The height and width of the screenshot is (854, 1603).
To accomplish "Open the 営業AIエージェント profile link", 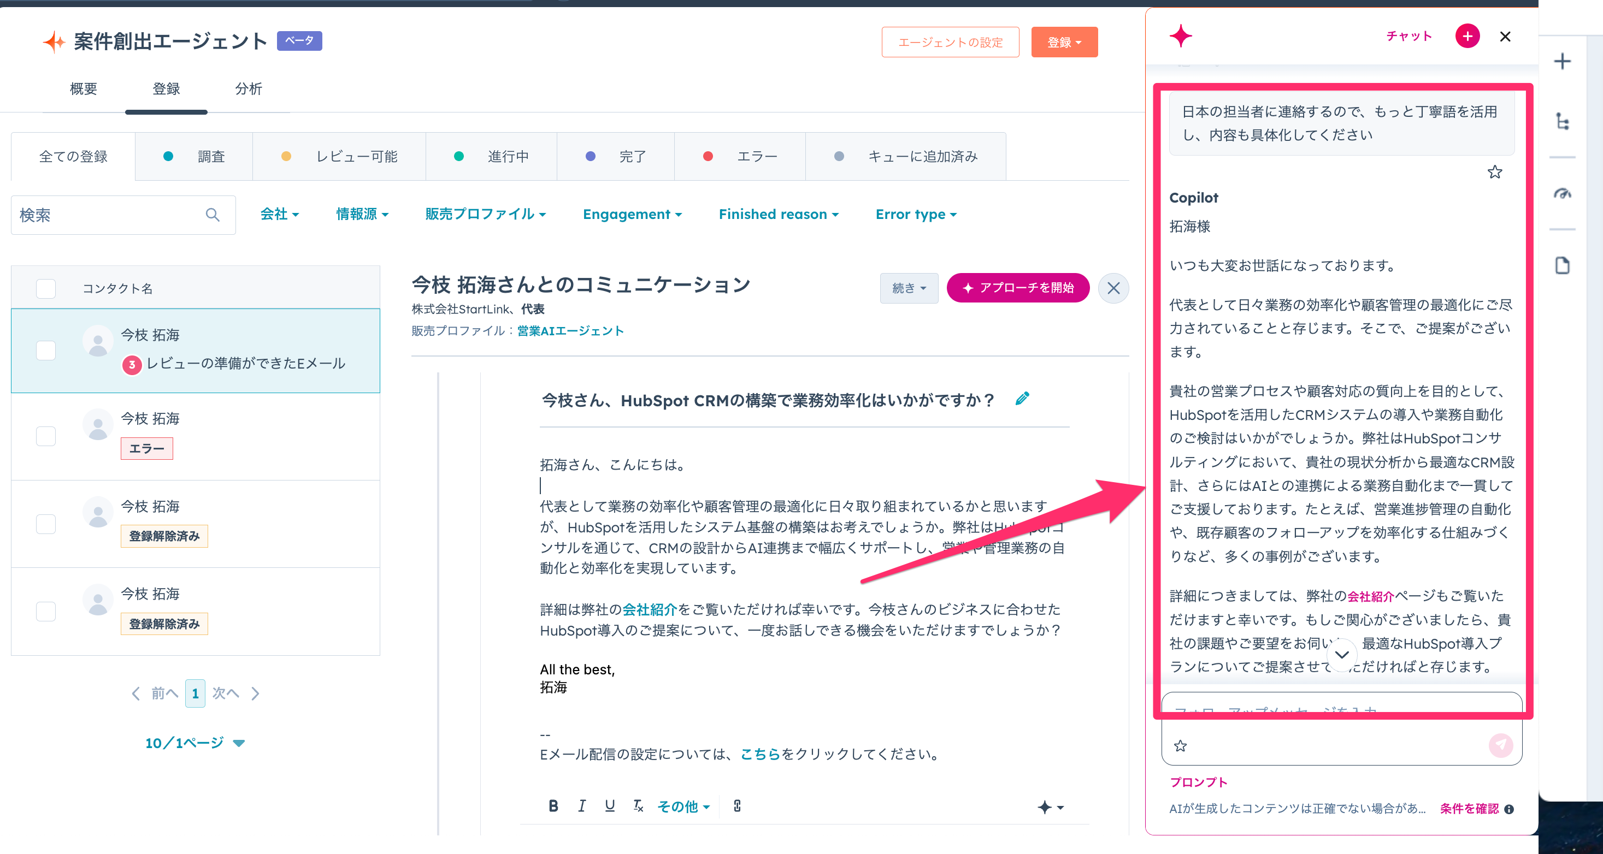I will point(570,331).
